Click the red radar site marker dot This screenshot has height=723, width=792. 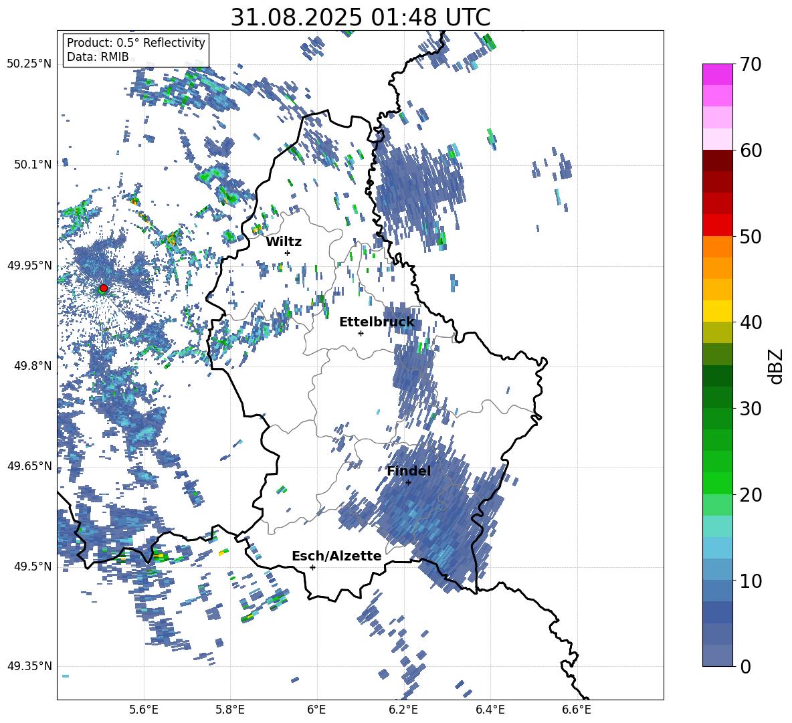click(x=104, y=288)
